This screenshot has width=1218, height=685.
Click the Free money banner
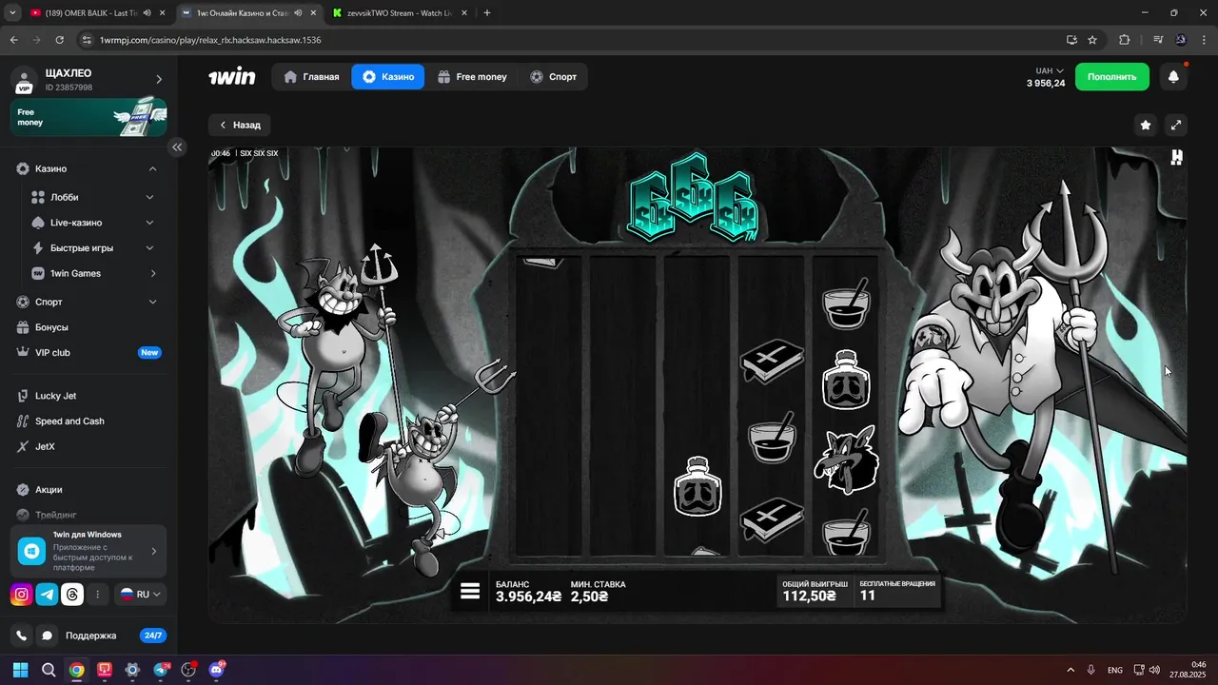pos(88,118)
